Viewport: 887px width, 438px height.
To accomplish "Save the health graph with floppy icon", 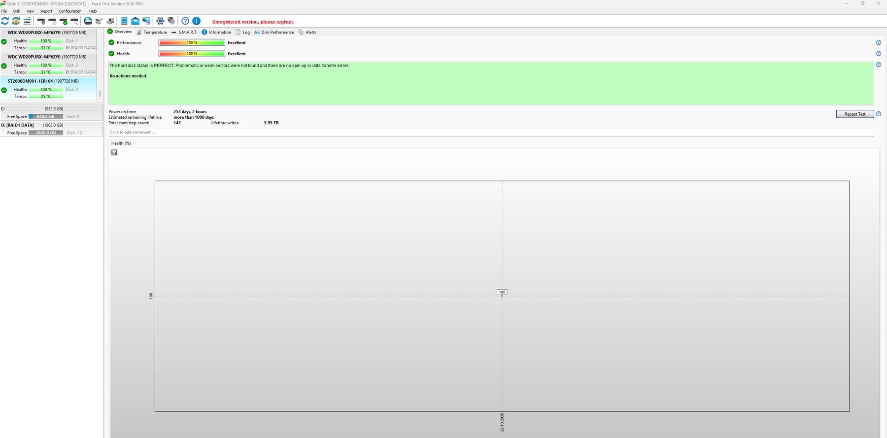I will (x=114, y=153).
